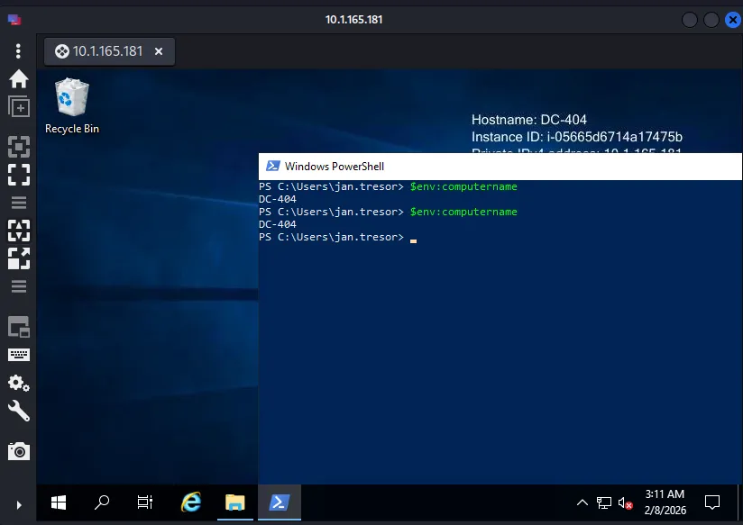Click the duplicate connection icon
Image resolution: width=743 pixels, height=525 pixels.
point(18,107)
